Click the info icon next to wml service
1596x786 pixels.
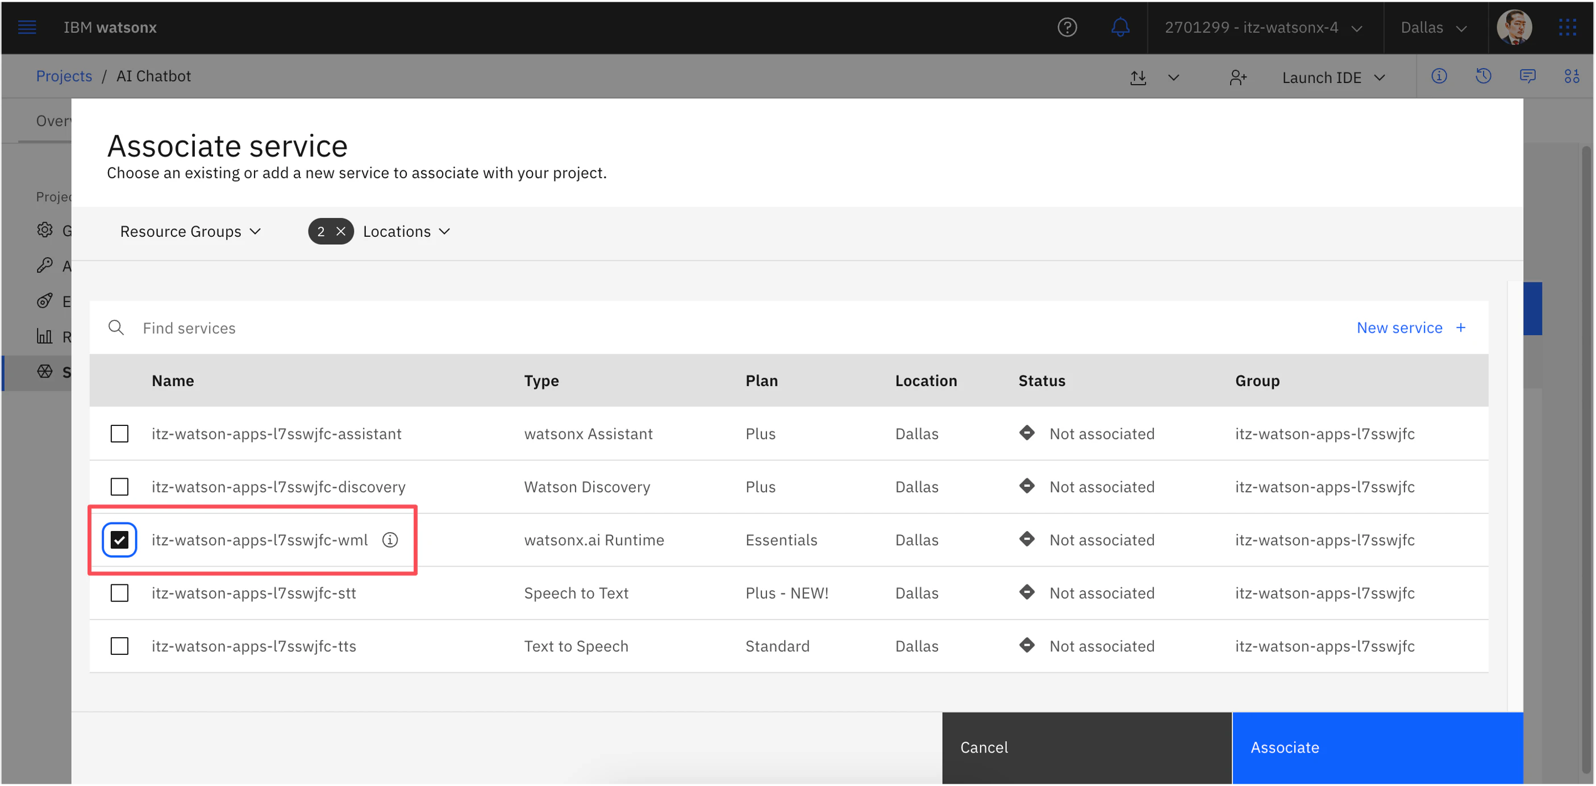click(390, 540)
